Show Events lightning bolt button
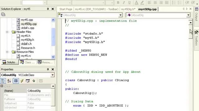Screen dimensions: 199x111 tap(22, 81)
